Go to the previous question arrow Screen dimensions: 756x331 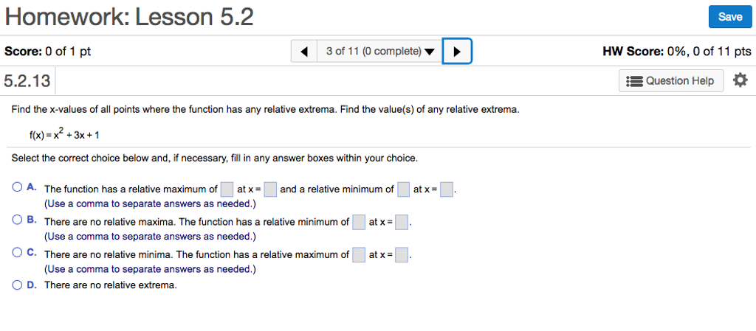coord(304,52)
